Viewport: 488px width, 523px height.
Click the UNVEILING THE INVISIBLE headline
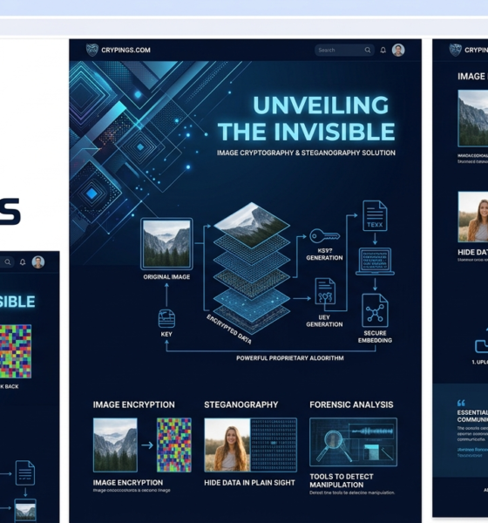pos(307,119)
